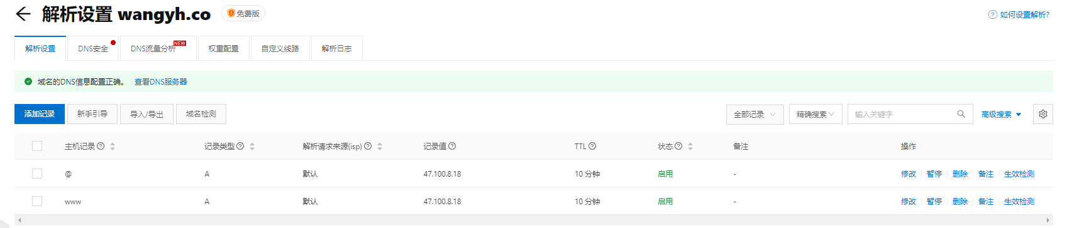Click the 添加记录 button
The height and width of the screenshot is (228, 1067).
[40, 114]
